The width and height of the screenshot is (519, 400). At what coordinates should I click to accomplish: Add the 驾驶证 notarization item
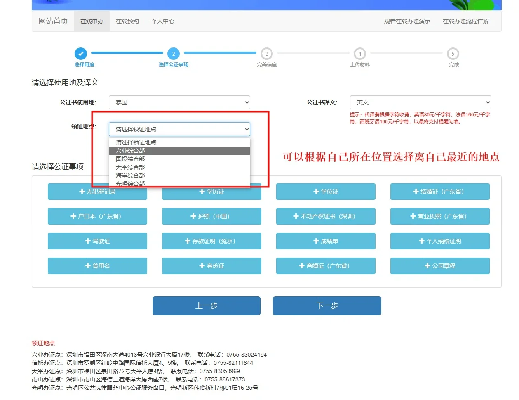point(97,241)
